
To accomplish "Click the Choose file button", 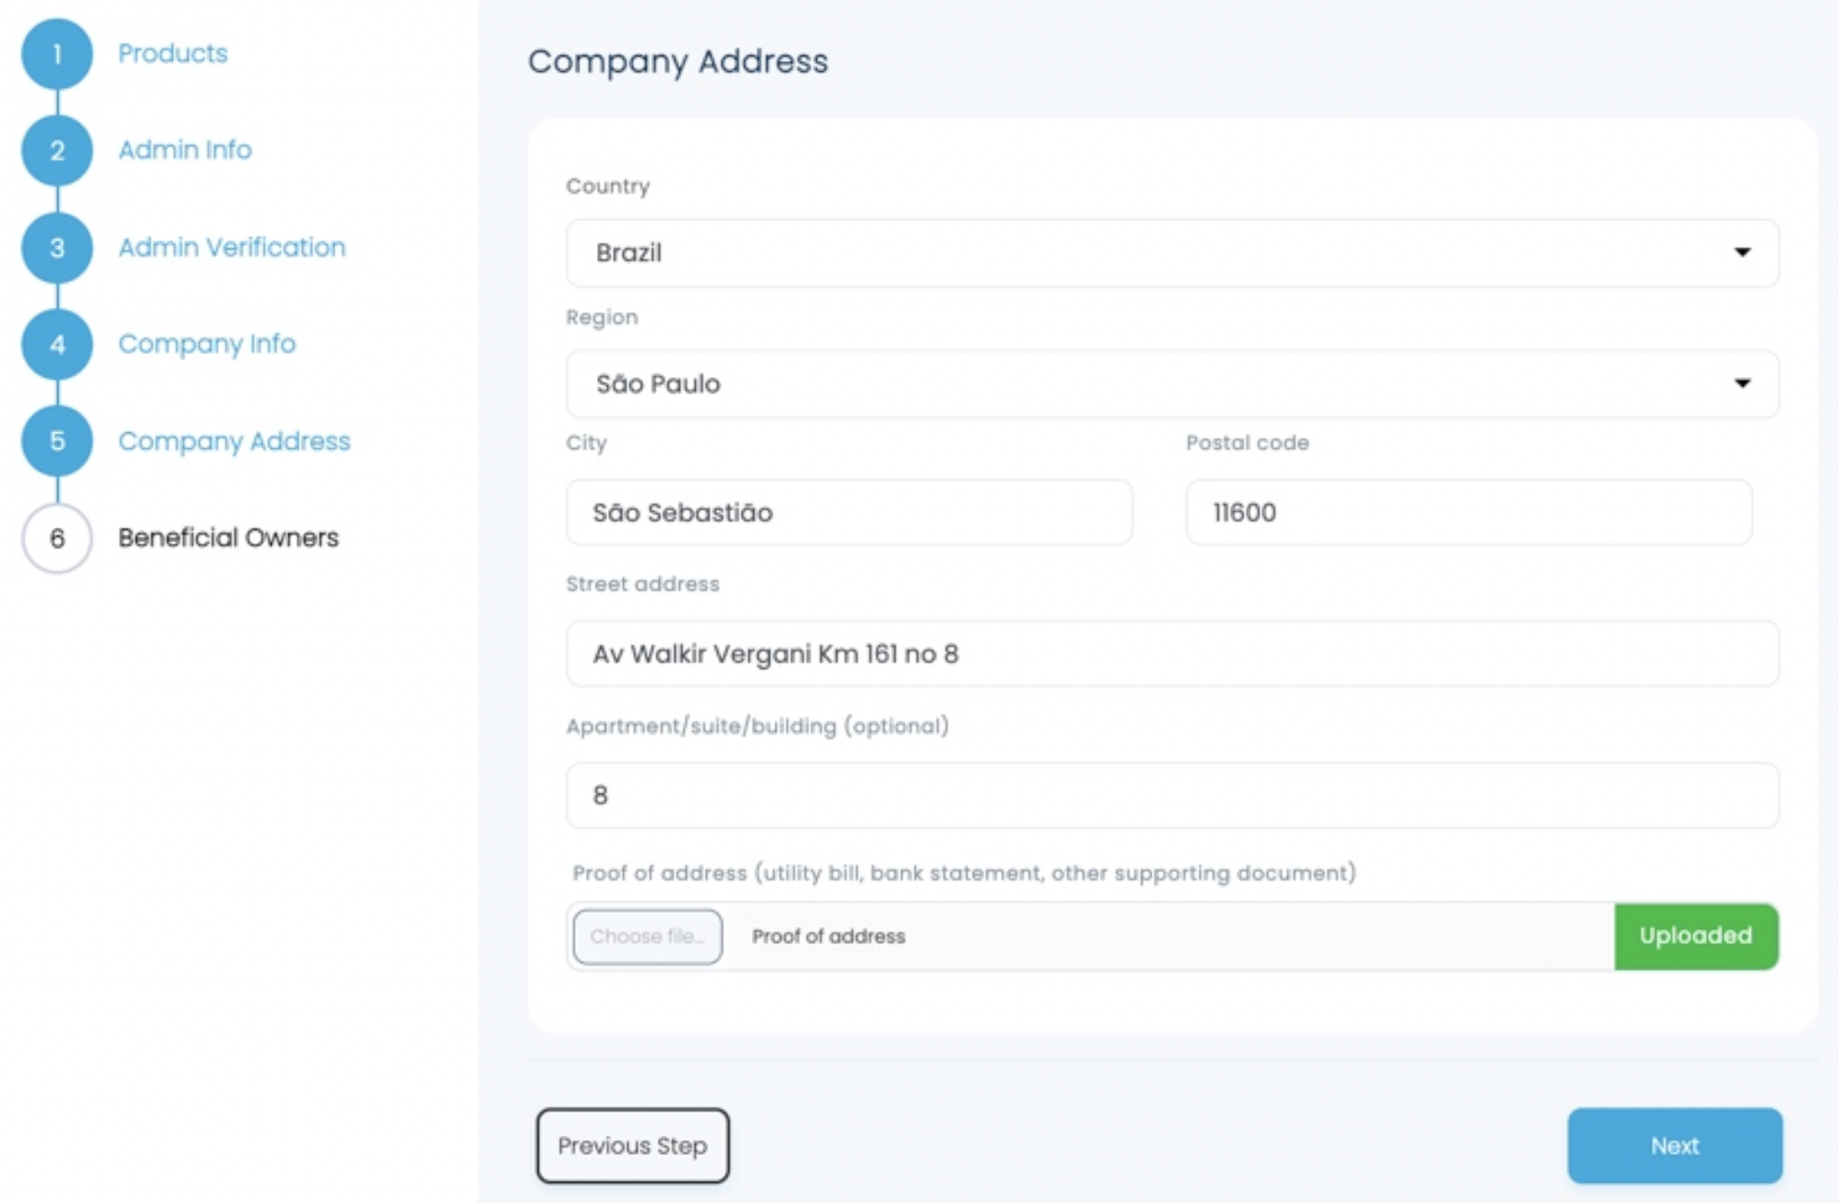I will [647, 937].
